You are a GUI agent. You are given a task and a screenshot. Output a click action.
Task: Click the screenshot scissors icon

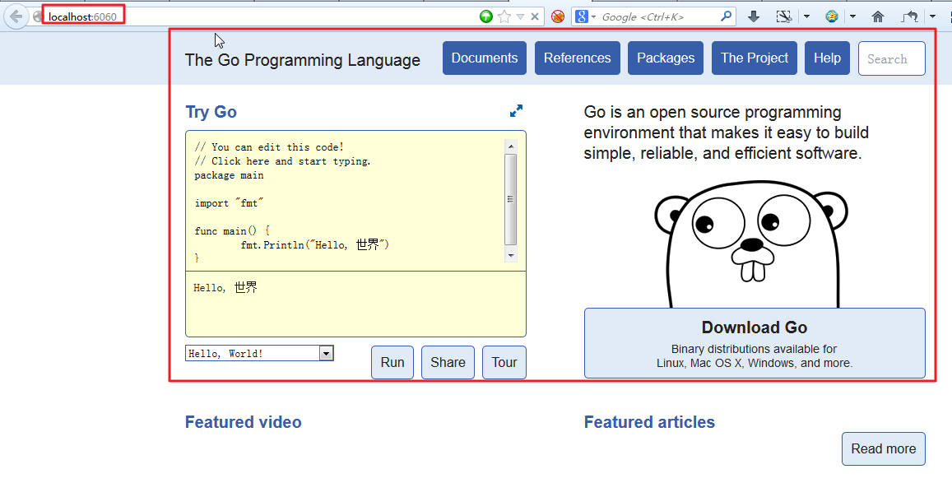(x=784, y=16)
